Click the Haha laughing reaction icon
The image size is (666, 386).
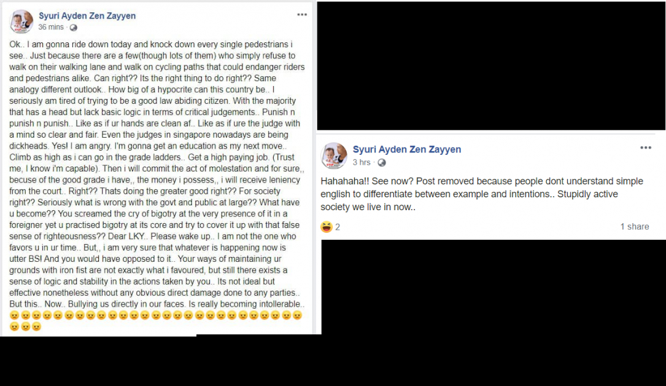tap(327, 226)
